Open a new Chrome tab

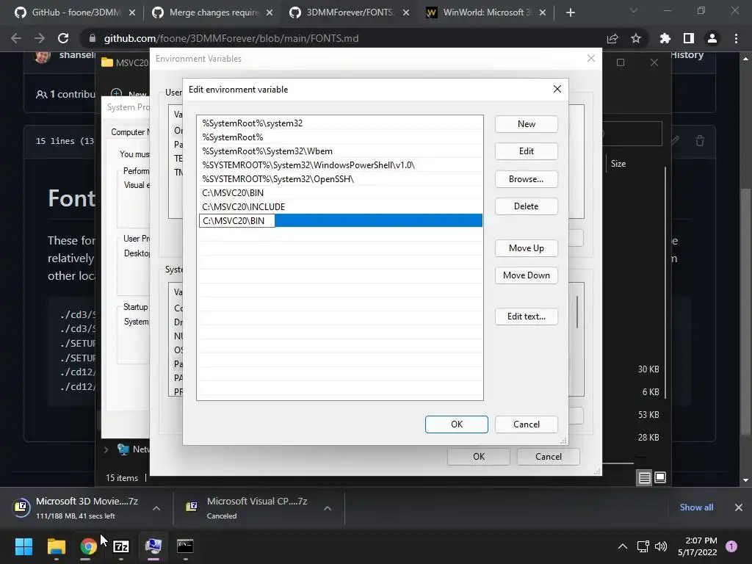click(570, 12)
